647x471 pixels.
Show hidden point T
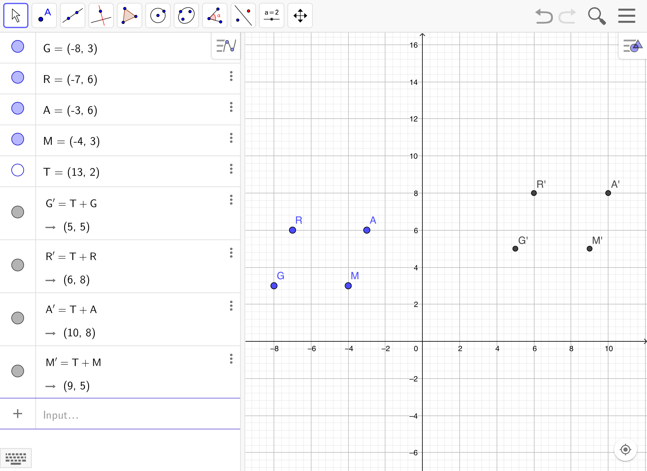[x=18, y=170]
